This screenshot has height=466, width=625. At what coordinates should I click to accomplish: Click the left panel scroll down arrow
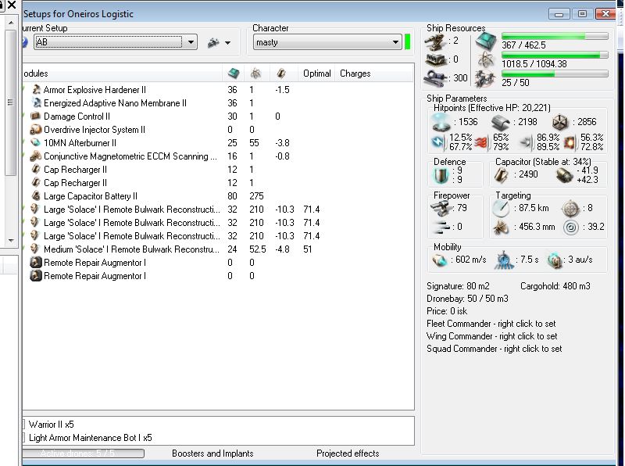pos(11,241)
